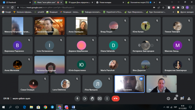
Task: Open the AdBlock extension icon
Action: (x=173, y=7)
